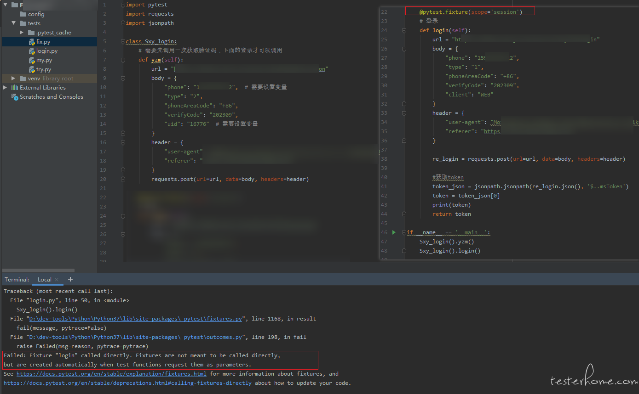Image resolution: width=639 pixels, height=394 pixels.
Task: Click the 'import jsonpath' code line
Action: click(x=150, y=23)
